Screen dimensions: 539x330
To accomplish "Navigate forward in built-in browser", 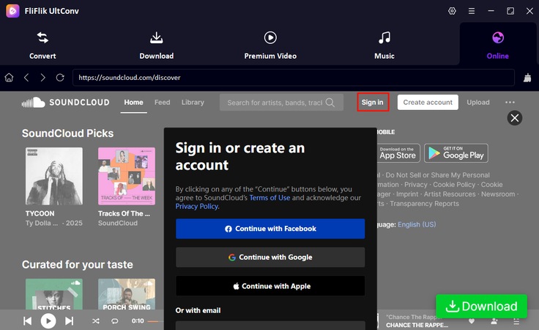I will (42, 78).
